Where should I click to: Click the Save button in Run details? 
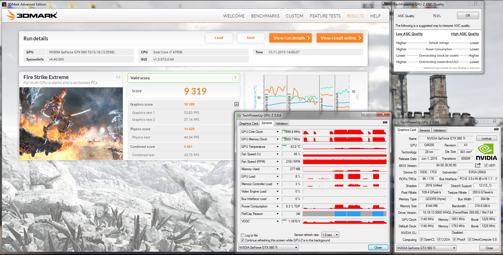(x=251, y=38)
